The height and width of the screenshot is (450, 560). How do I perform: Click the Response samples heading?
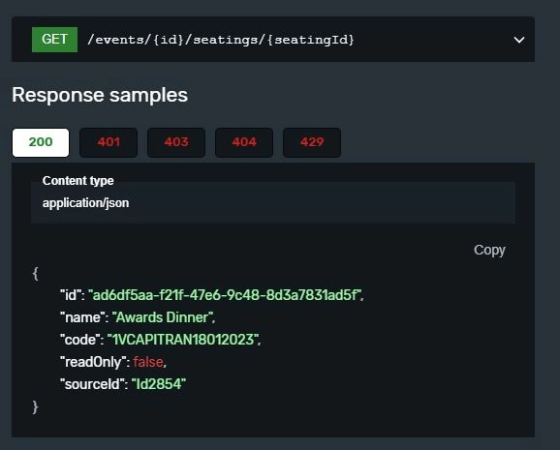[100, 95]
